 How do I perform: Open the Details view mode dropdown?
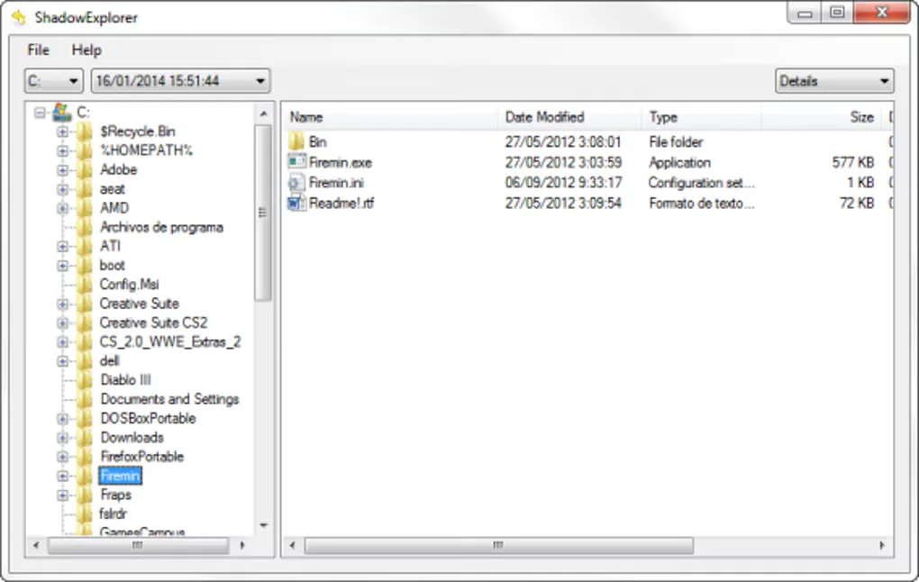[834, 81]
